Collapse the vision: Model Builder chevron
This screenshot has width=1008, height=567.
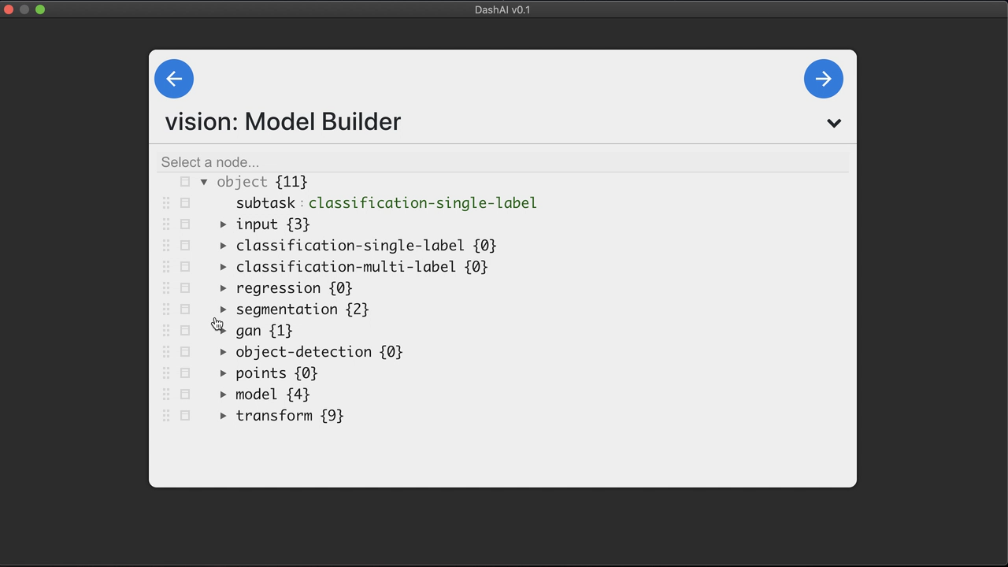pos(834,123)
